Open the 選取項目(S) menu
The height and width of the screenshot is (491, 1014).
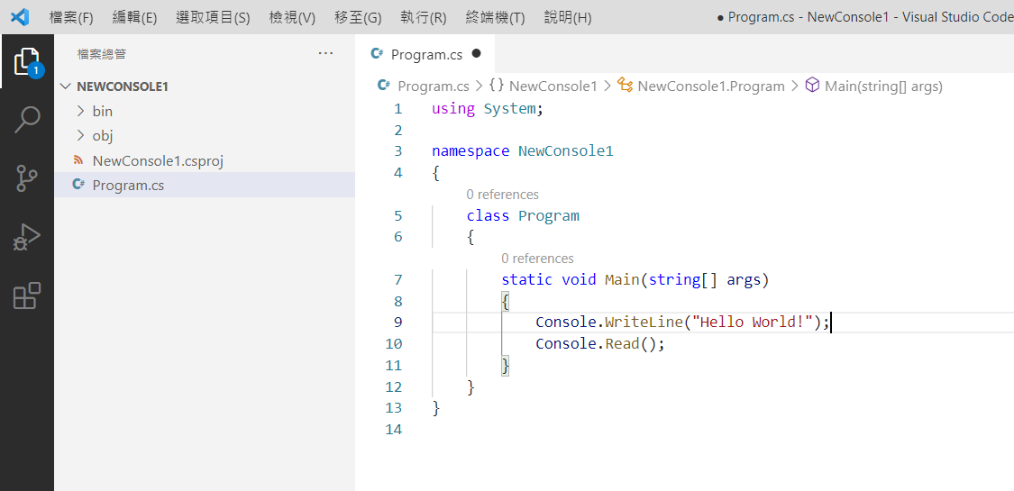coord(213,17)
